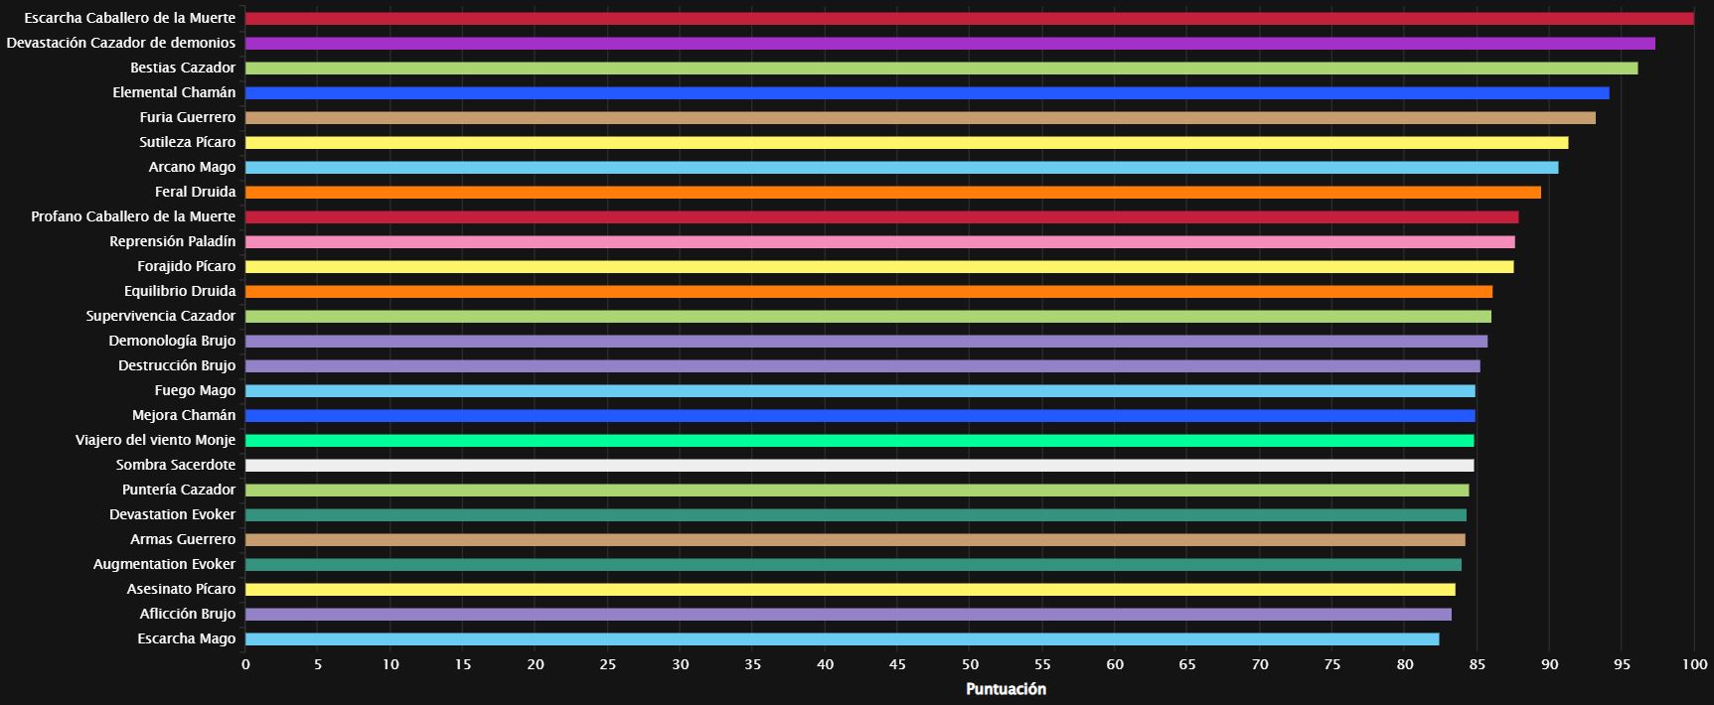Click the 'Profano Caballero de la Muerte' label

tap(133, 216)
